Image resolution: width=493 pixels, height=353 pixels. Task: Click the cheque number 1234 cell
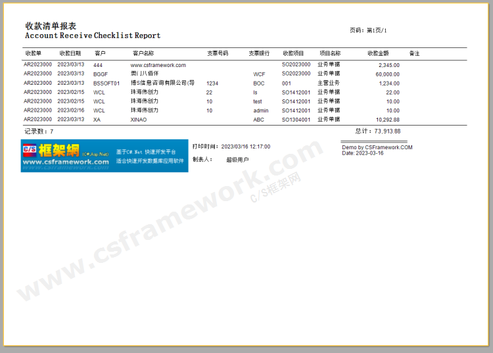(212, 83)
